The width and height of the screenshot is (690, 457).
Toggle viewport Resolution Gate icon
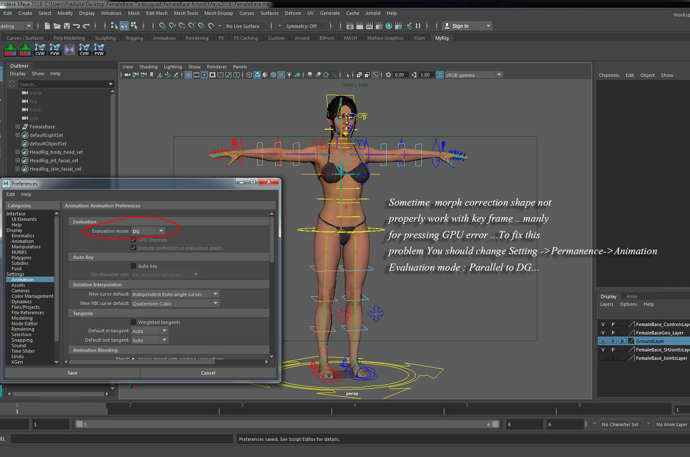click(x=204, y=75)
